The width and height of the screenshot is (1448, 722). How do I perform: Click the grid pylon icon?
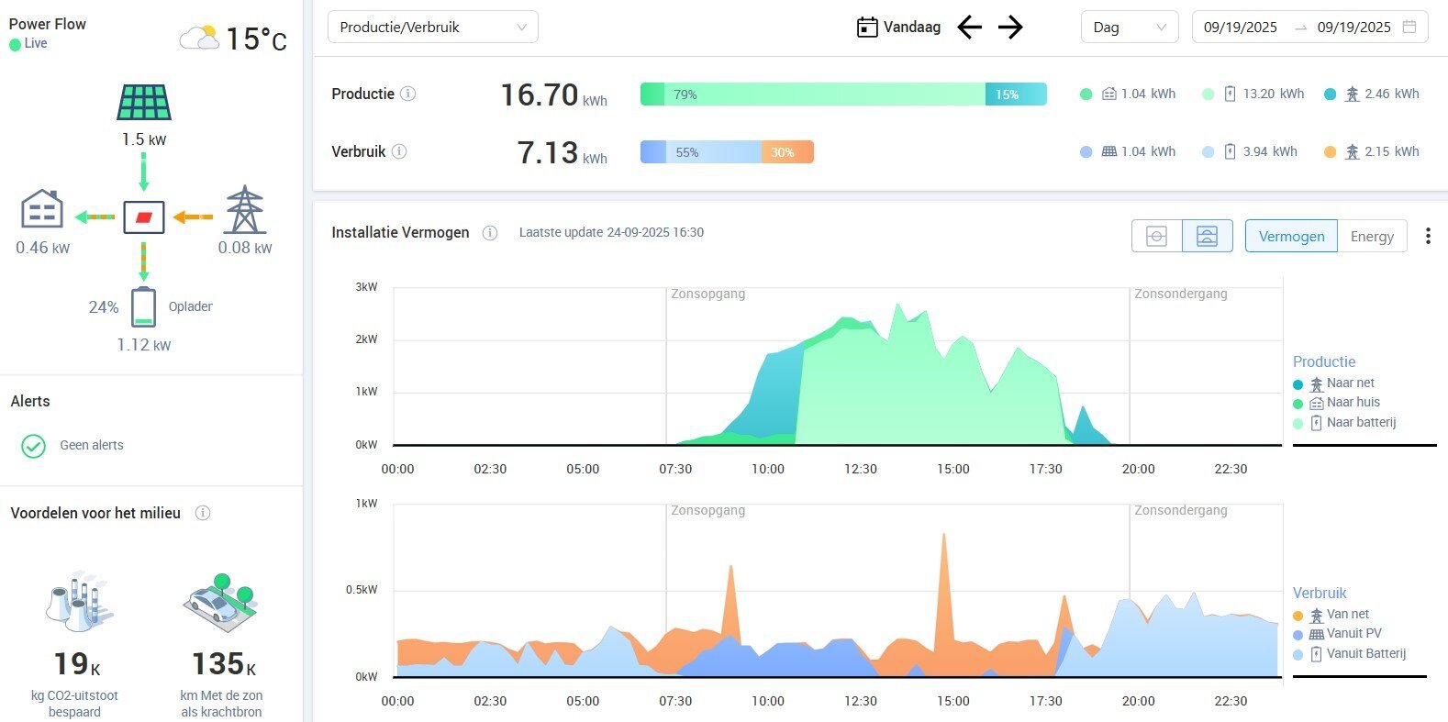[245, 210]
